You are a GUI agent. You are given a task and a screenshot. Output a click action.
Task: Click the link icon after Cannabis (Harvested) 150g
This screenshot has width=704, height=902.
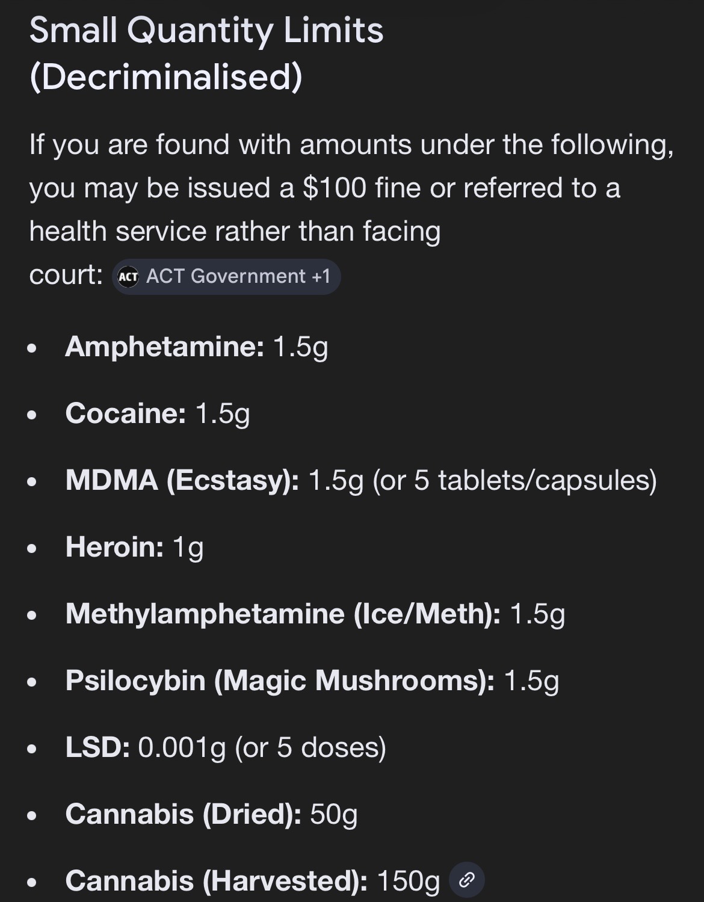click(467, 880)
